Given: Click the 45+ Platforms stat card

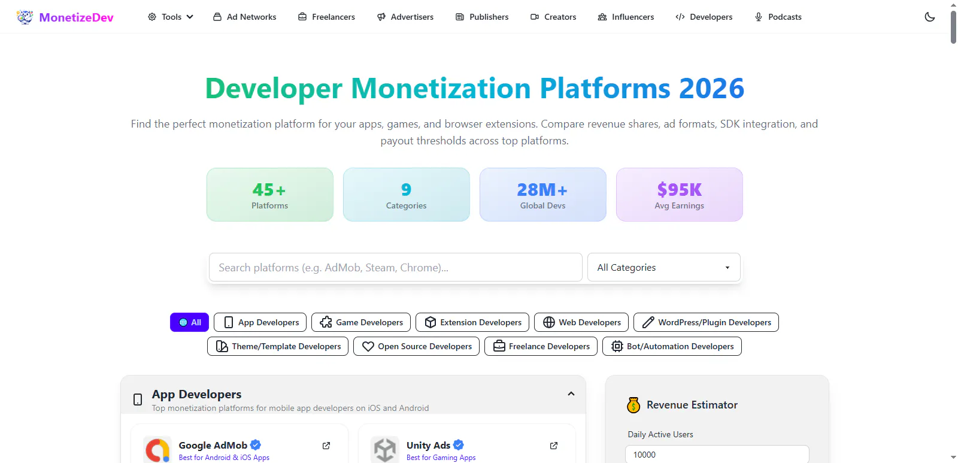Looking at the screenshot, I should pyautogui.click(x=270, y=195).
